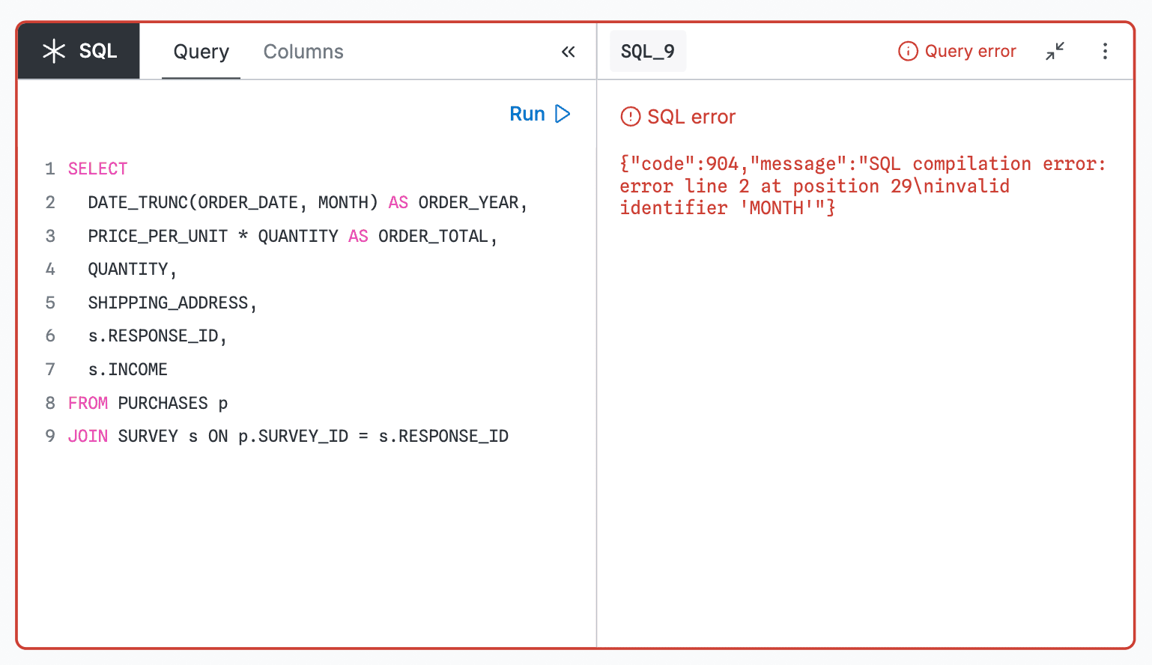Viewport: 1152px width, 665px height.
Task: Minimize the cell with the collapse arrows icon
Action: [x=1055, y=51]
